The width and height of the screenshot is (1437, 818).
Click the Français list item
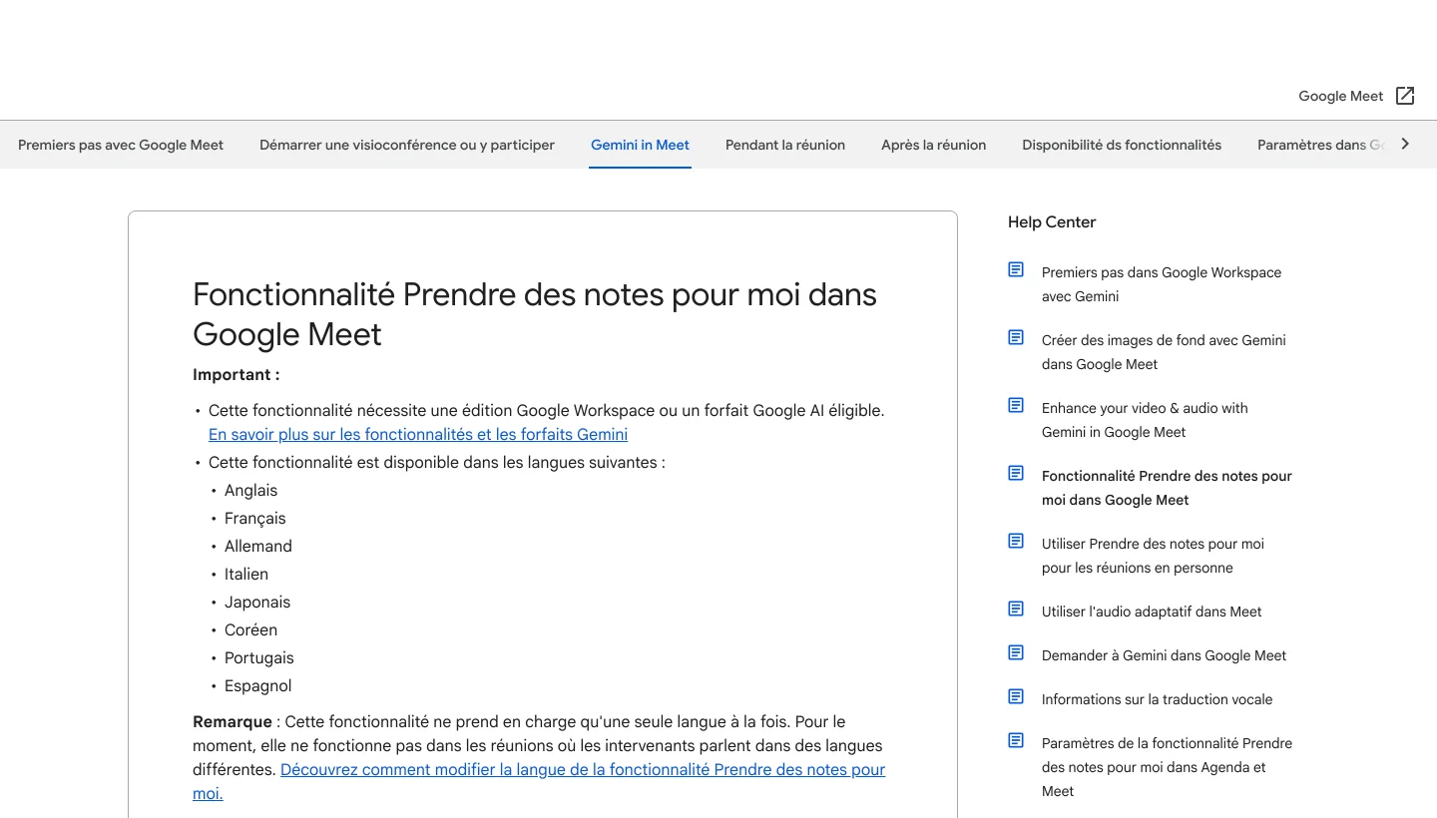(x=254, y=518)
